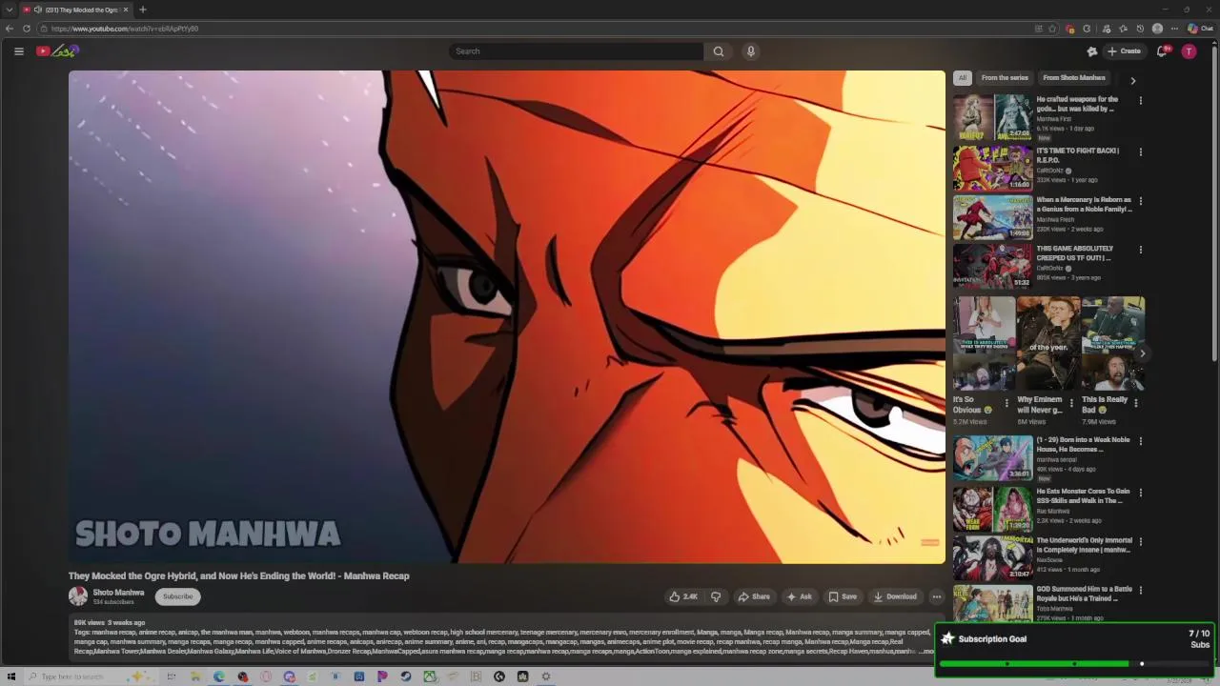Open options for Born into a Weak Noble House video
The height and width of the screenshot is (686, 1220).
1141,442
